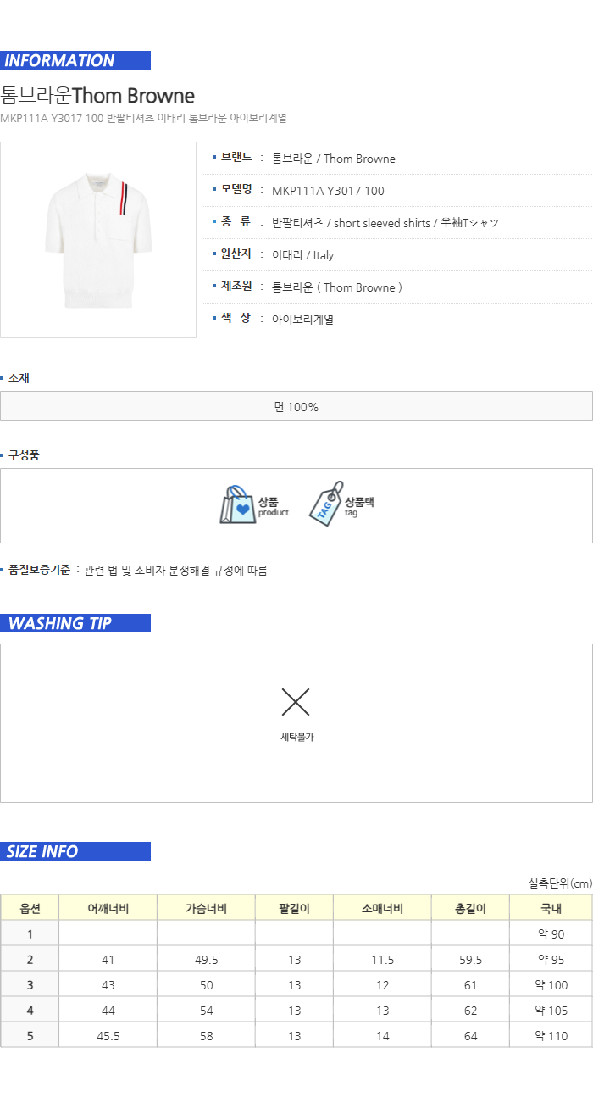Image resolution: width=593 pixels, height=1120 pixels.
Task: Click the 어깨너비 column header
Action: click(x=108, y=909)
